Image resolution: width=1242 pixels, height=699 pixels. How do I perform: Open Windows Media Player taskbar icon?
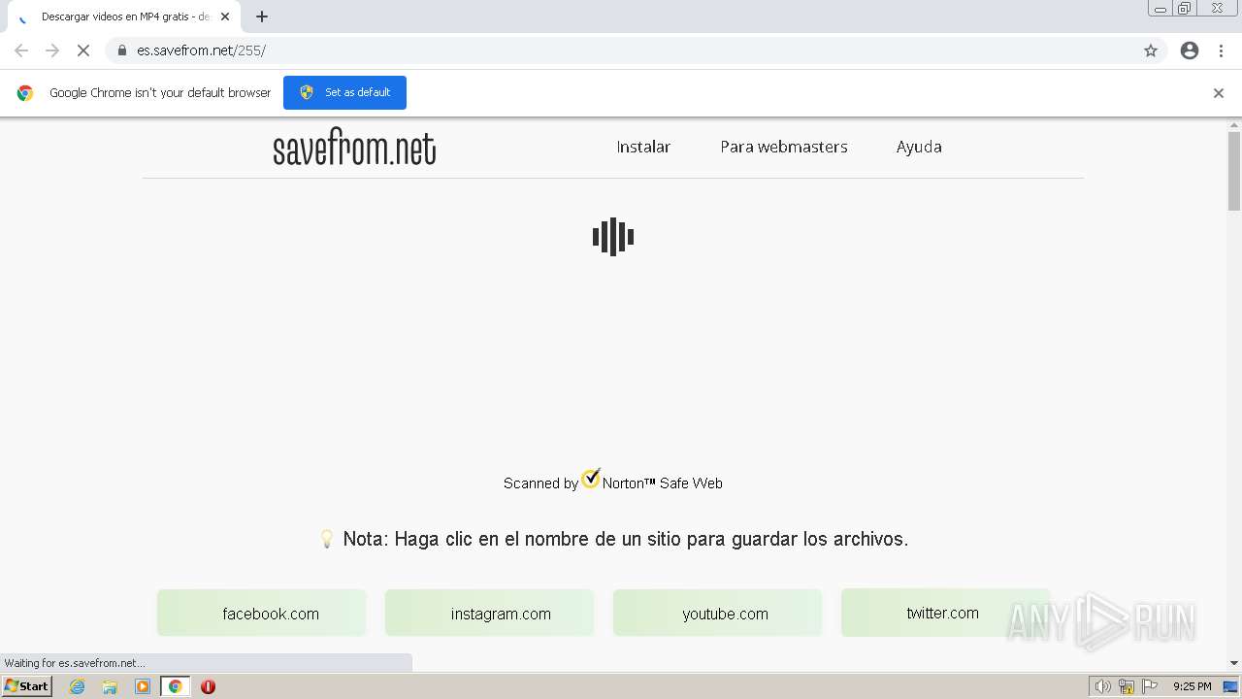143,686
